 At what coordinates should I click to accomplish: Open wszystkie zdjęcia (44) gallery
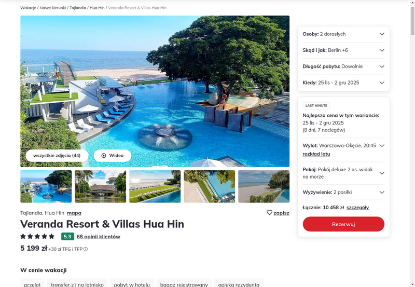57,156
